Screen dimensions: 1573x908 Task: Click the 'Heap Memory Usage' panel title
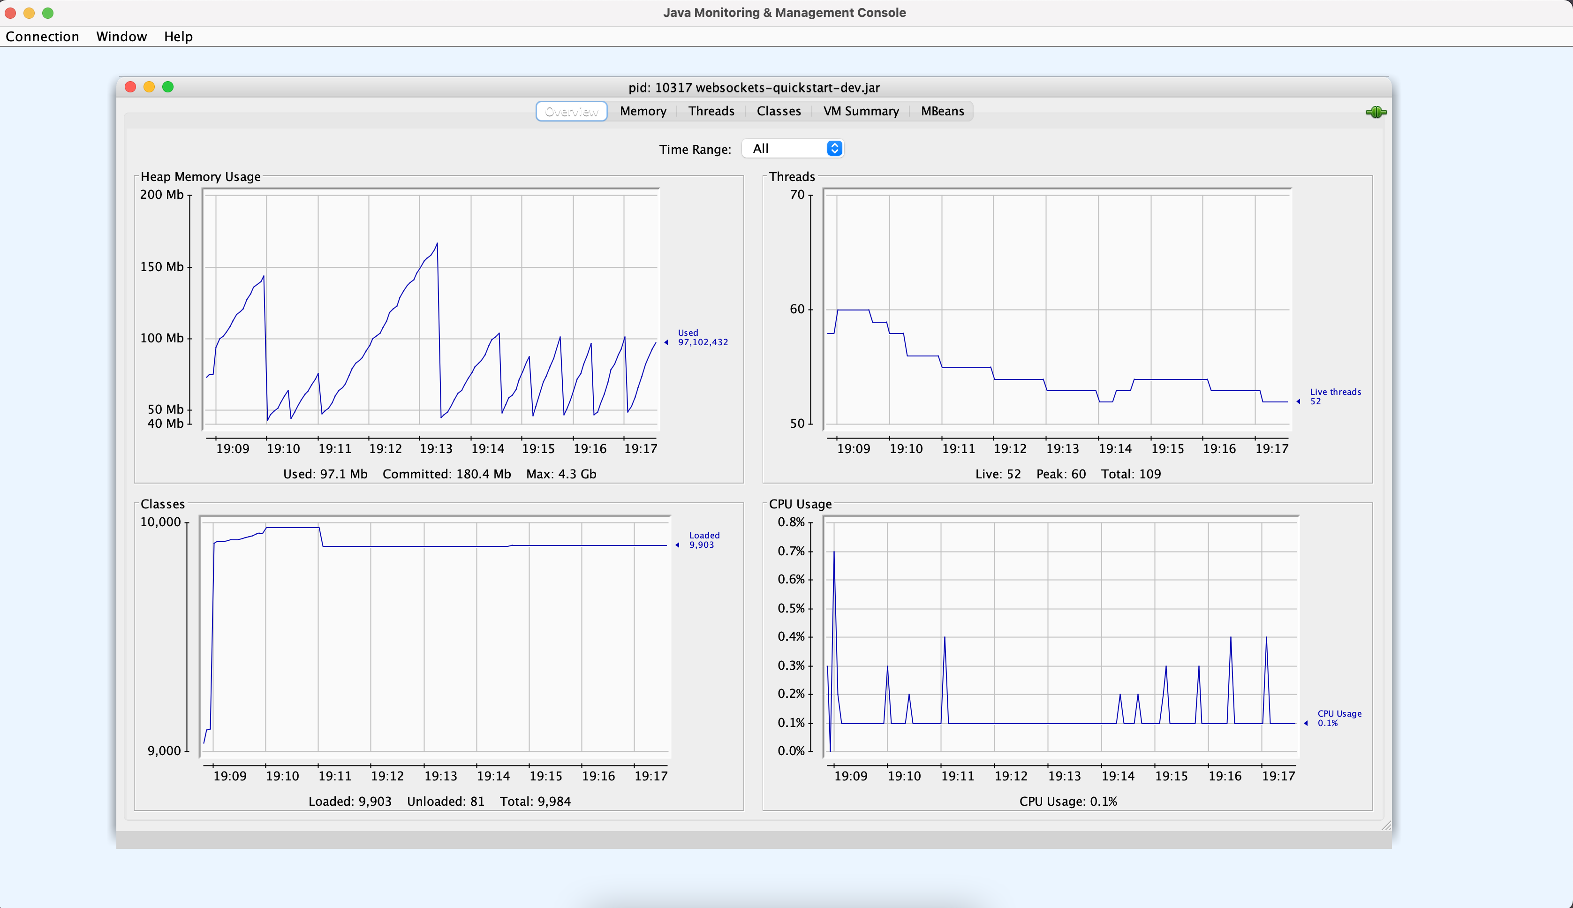pyautogui.click(x=201, y=177)
